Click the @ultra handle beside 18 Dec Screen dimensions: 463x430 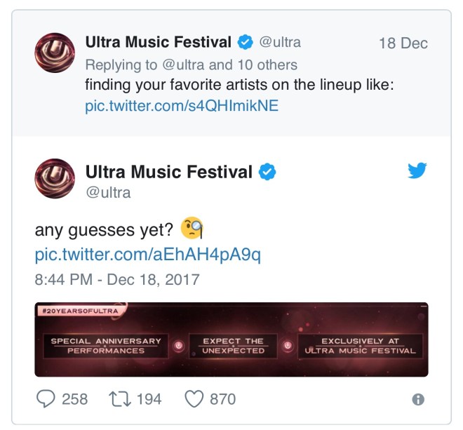(280, 42)
